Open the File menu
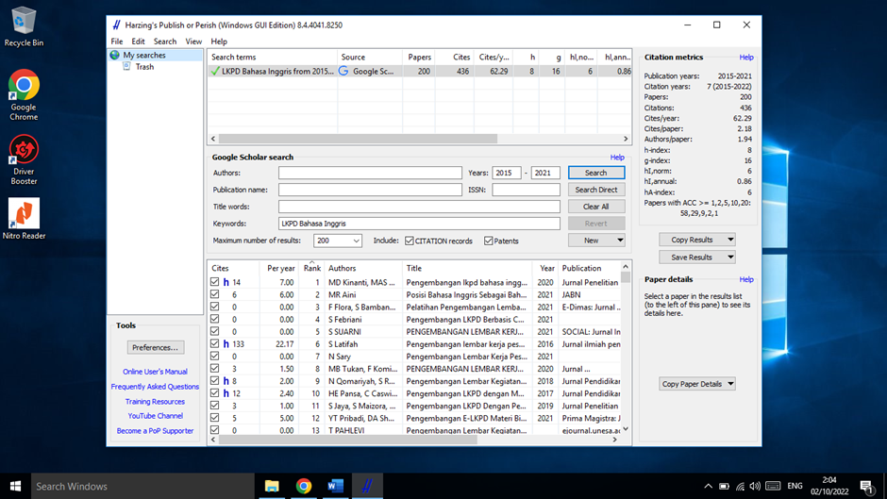The image size is (887, 499). [116, 42]
